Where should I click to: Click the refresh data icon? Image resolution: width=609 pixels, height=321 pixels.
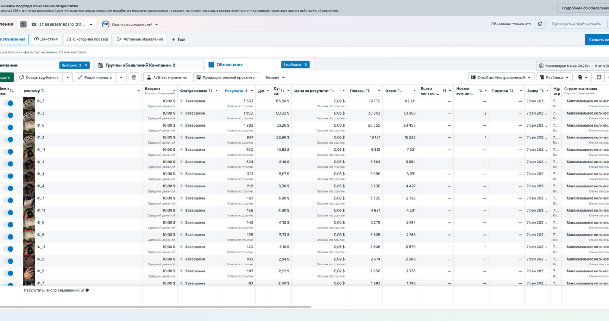[540, 24]
